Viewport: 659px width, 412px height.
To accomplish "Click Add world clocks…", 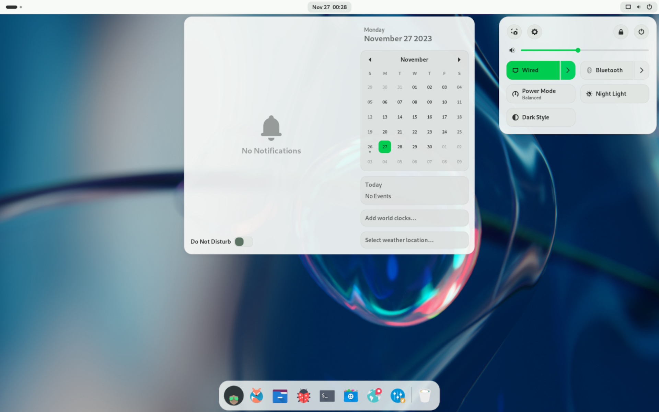I will pos(414,218).
